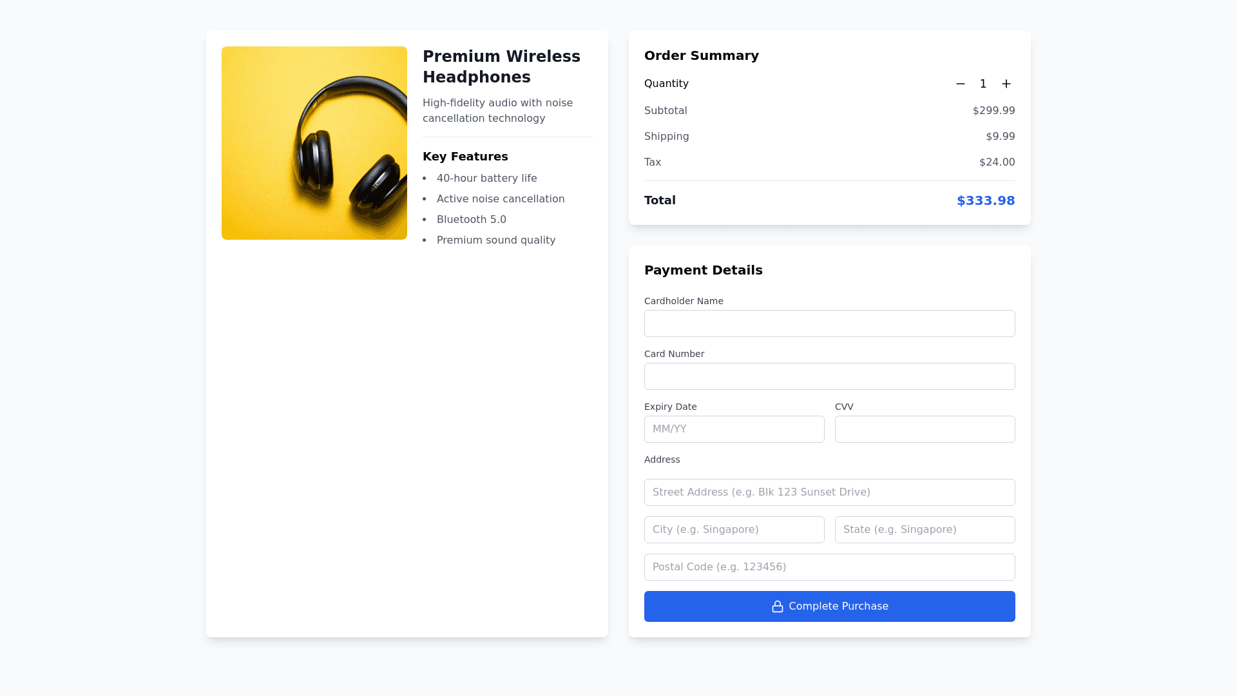This screenshot has width=1237, height=696.
Task: Focus the Cardholder Name field
Action: click(829, 324)
